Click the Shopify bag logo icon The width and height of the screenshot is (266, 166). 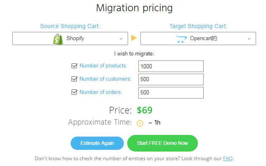coord(58,39)
